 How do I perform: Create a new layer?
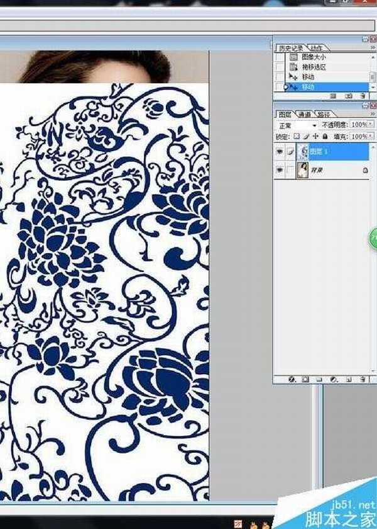point(349,379)
